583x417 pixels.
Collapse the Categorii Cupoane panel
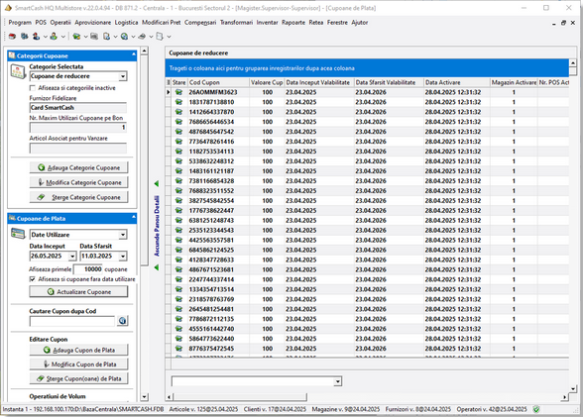[134, 54]
